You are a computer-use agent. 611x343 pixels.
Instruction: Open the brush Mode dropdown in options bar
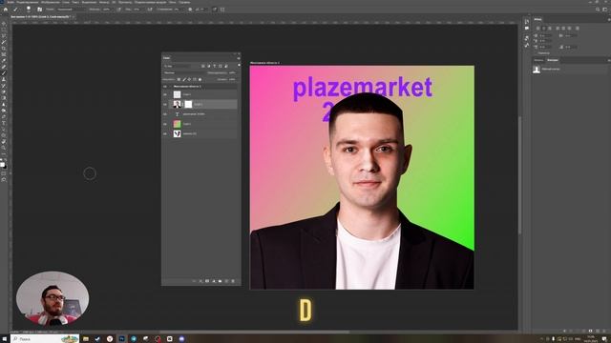pos(71,10)
